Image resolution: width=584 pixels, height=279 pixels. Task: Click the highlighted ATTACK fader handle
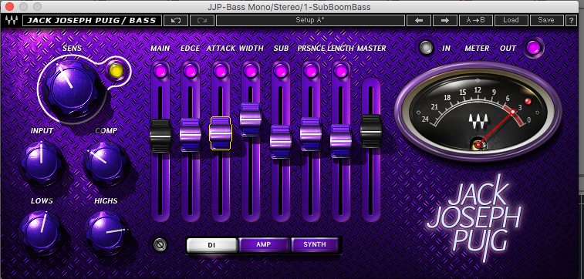(x=221, y=133)
